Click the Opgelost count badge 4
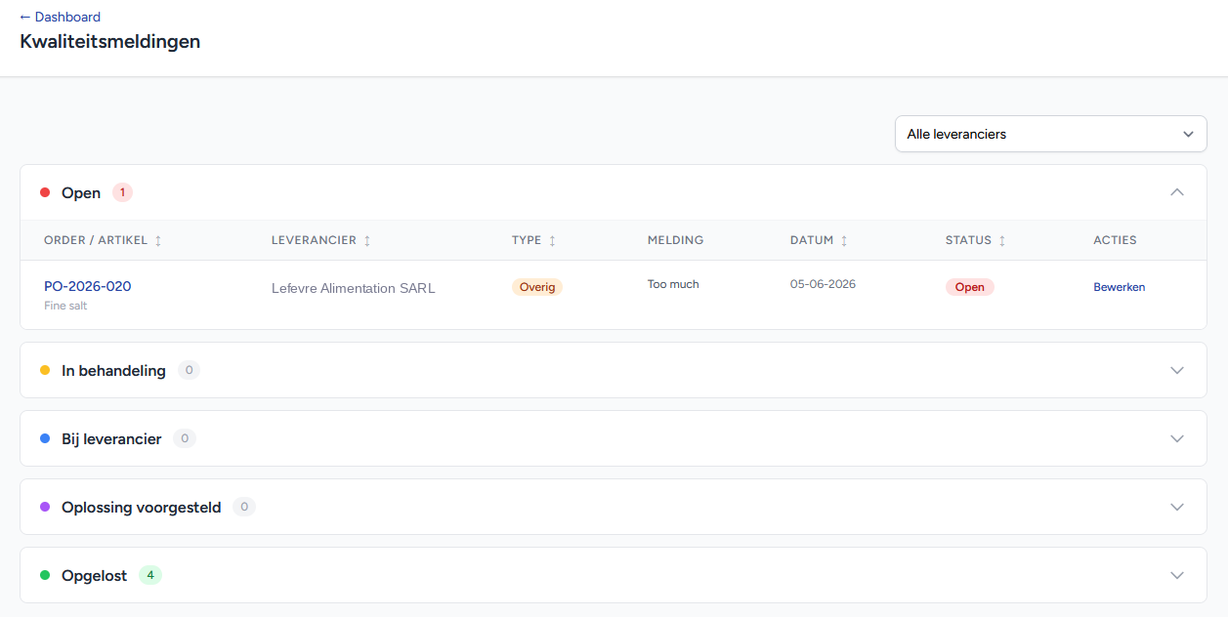1228x617 pixels. click(150, 575)
